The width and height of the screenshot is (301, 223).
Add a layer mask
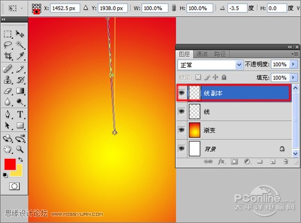(234, 161)
